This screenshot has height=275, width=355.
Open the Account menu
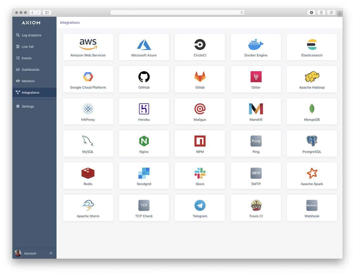tap(25, 253)
